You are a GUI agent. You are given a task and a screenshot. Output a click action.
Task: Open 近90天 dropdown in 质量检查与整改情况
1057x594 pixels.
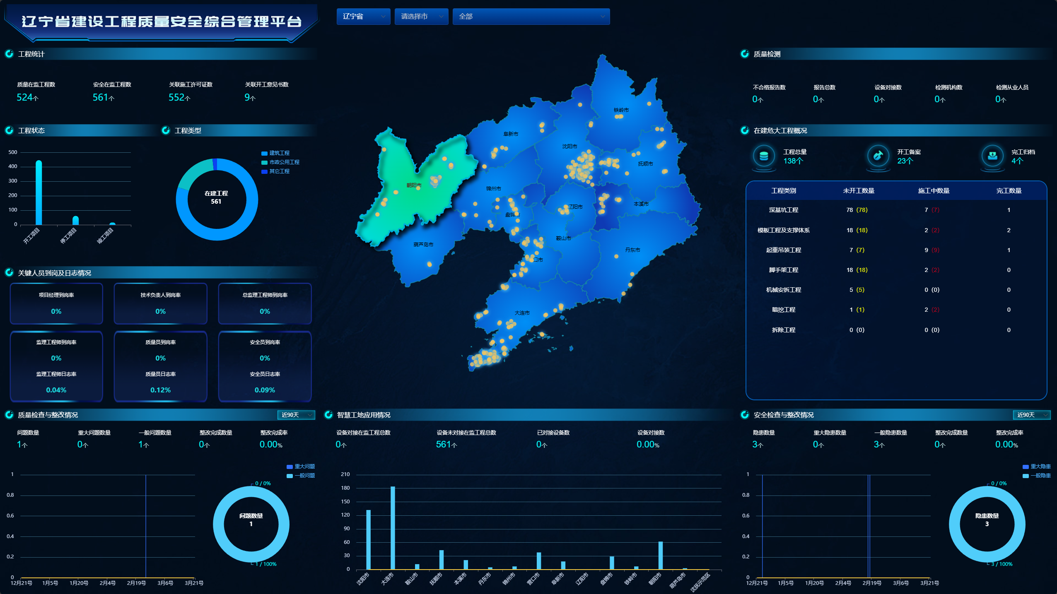[x=296, y=415]
